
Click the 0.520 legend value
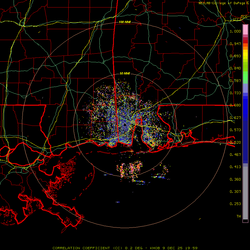click(x=235, y=142)
